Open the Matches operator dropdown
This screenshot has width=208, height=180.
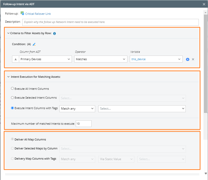[101, 59]
